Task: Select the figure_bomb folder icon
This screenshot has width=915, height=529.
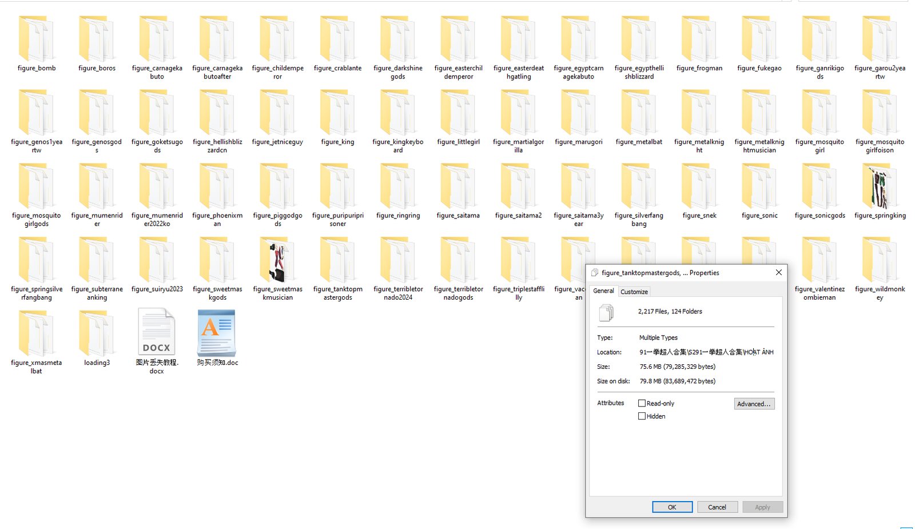Action: point(37,39)
